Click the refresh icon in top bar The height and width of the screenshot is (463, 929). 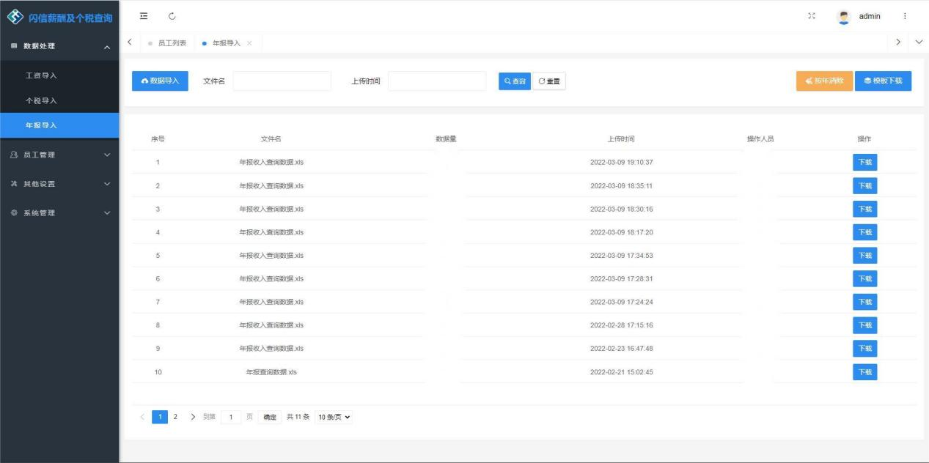172,16
